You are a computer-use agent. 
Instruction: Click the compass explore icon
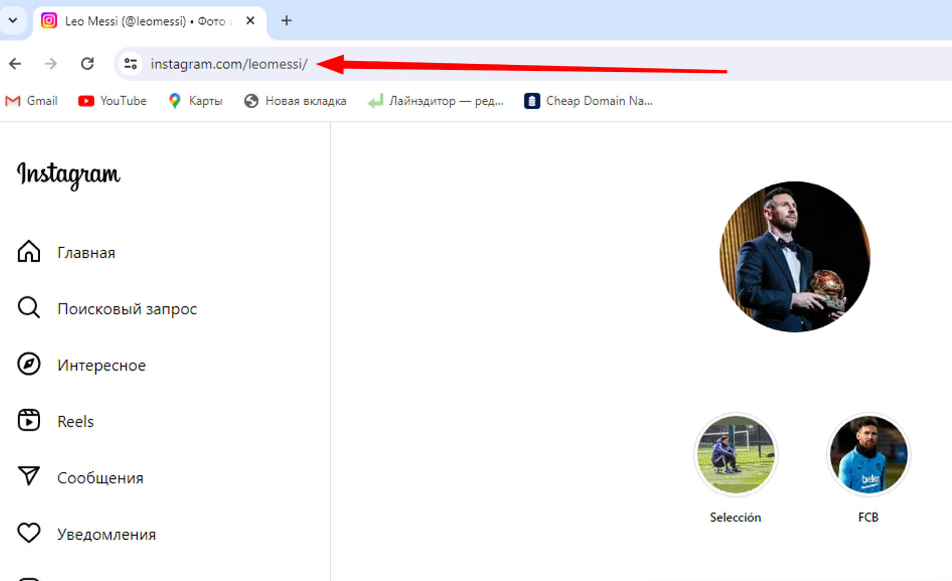pos(29,364)
